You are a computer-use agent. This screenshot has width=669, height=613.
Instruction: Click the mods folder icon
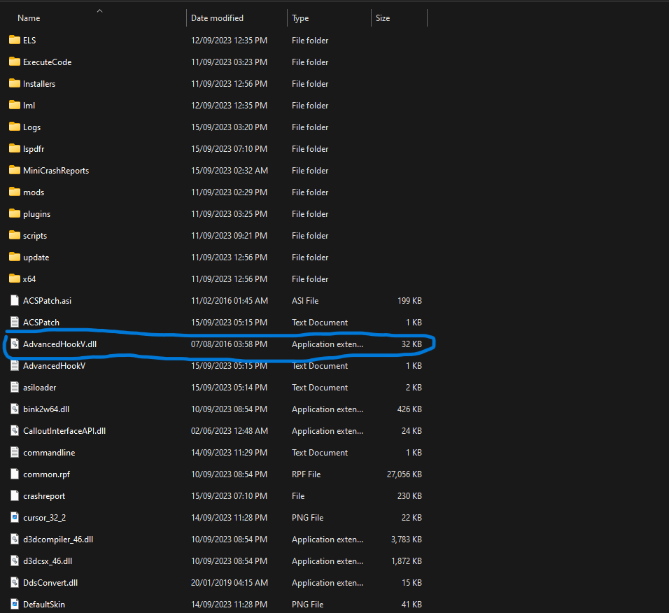(15, 192)
